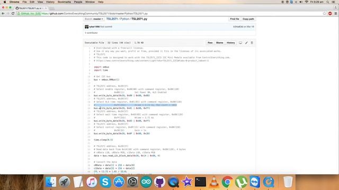The width and height of the screenshot is (339, 190).
Task: Open the Help menu
Action: 101,2
